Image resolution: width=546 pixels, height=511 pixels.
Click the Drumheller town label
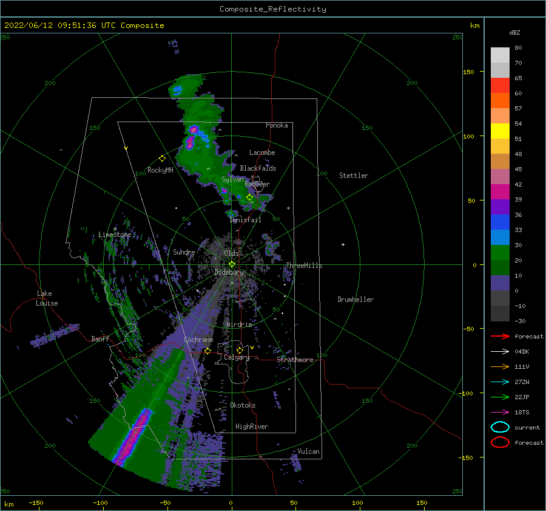coord(356,300)
